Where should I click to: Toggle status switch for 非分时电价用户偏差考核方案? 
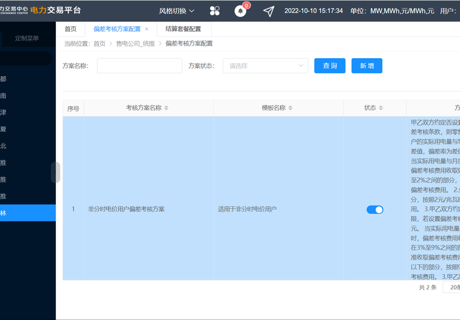375,209
